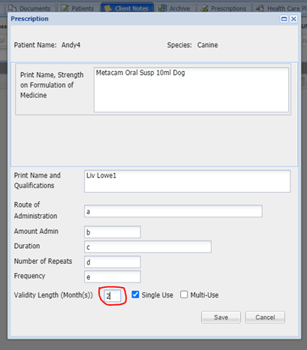Click the Validity Length months field

click(113, 296)
